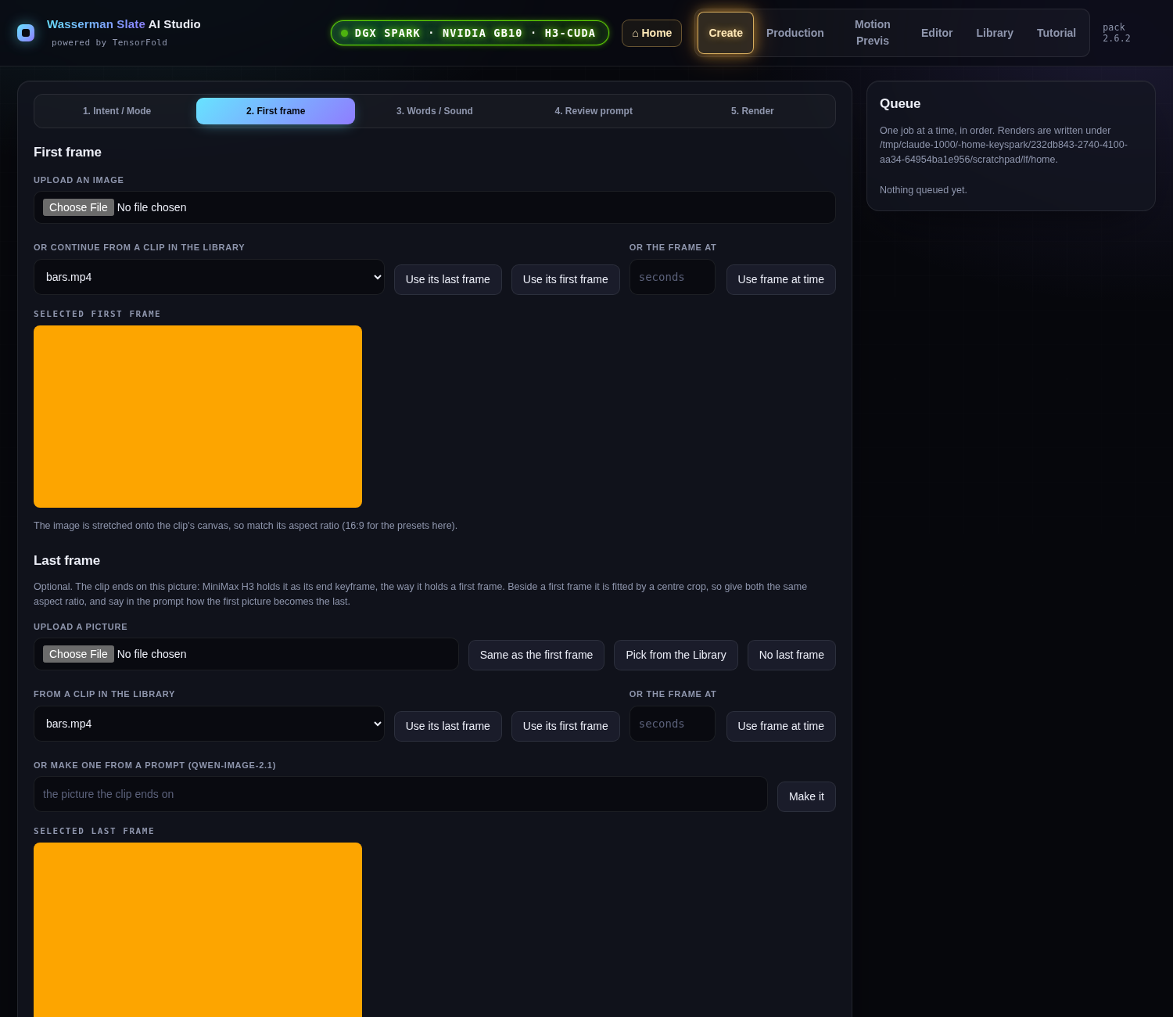The height and width of the screenshot is (1017, 1173).
Task: Expand the First frame library clip dropdown
Action: tap(209, 277)
